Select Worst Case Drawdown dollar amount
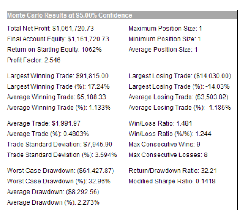Viewport: 242px width, 216px height. pos(95,171)
